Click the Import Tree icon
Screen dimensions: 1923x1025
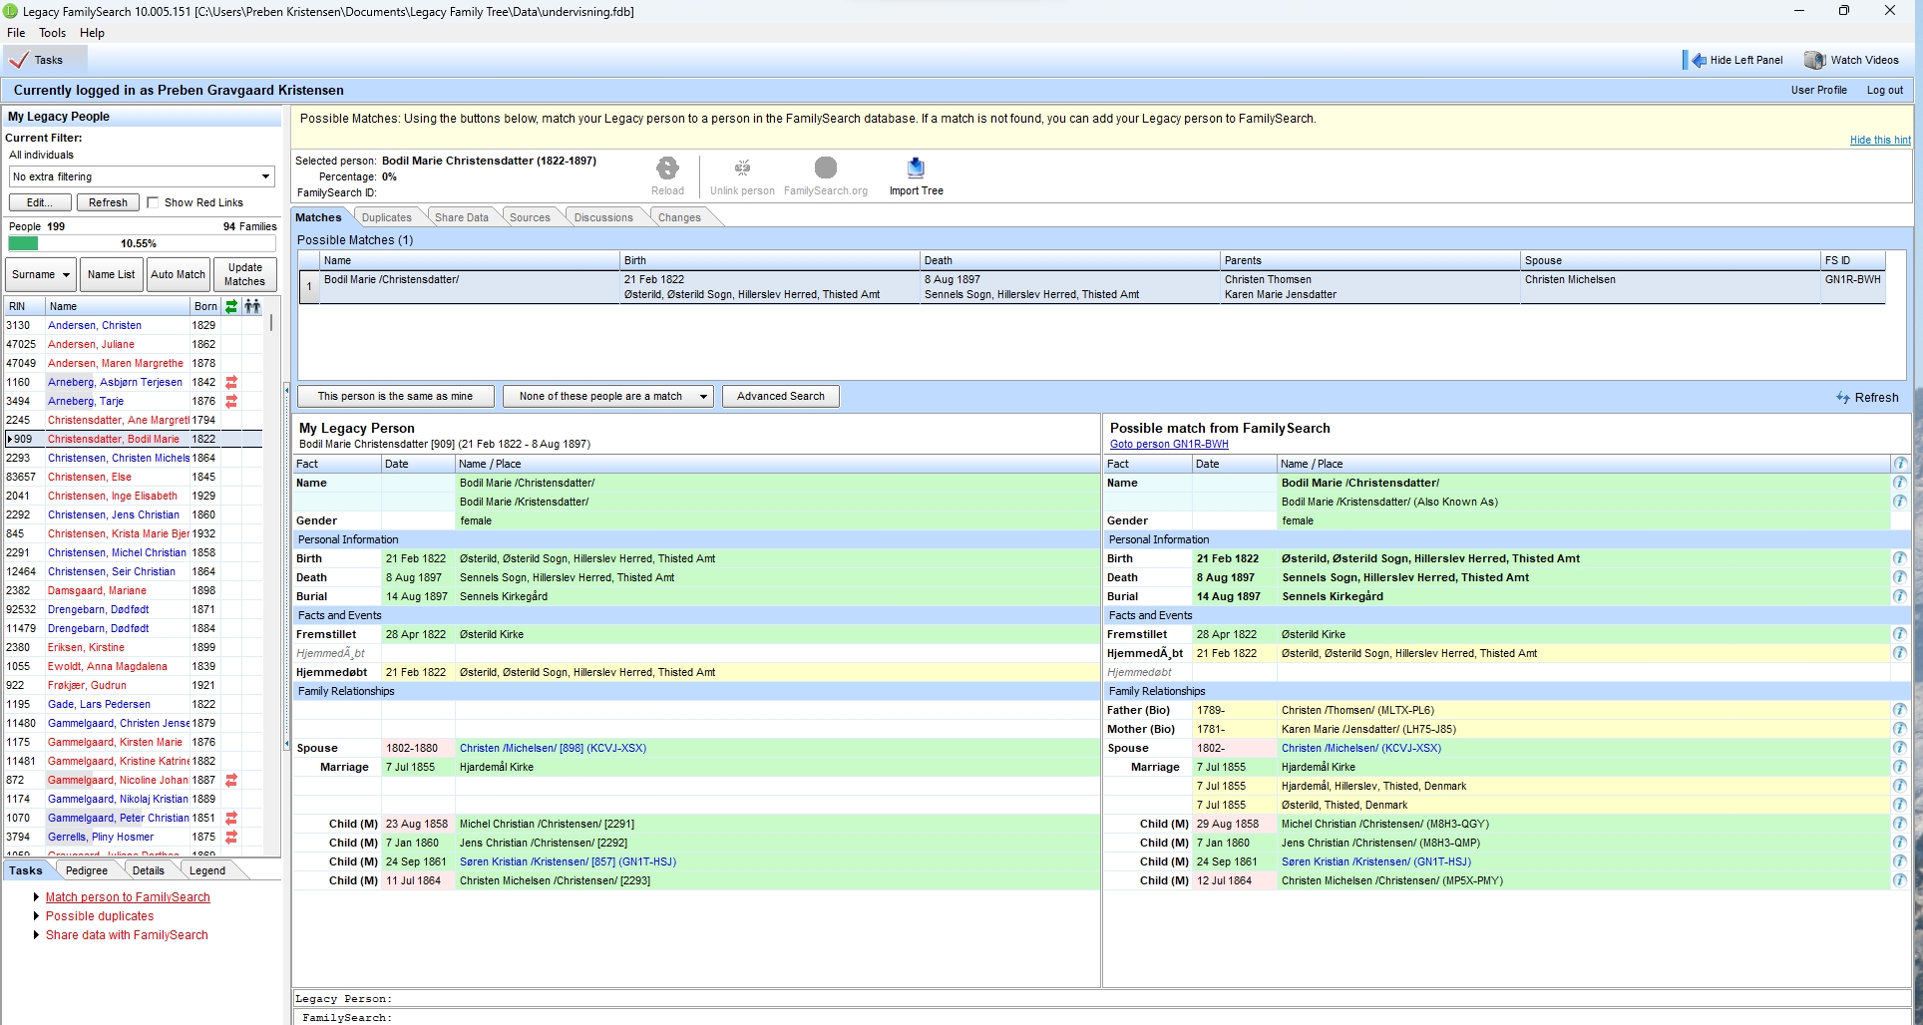[916, 169]
